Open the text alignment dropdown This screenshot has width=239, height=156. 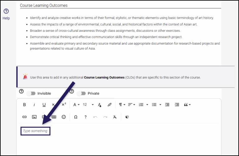[x=131, y=105]
